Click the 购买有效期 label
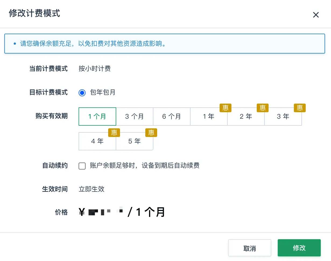Viewport: 331px width, 261px height. pos(52,116)
